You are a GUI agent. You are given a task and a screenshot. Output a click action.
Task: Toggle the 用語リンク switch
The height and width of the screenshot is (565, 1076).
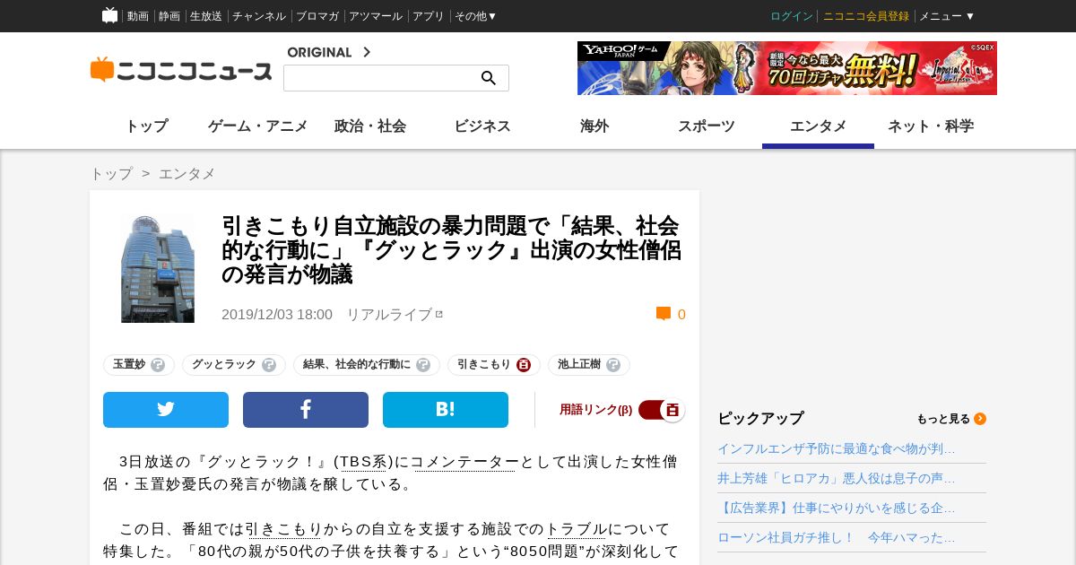coord(662,410)
